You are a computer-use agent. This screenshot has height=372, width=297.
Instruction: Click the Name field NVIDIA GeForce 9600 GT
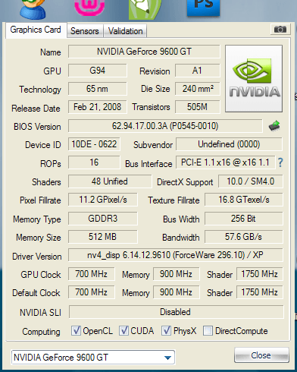144,52
